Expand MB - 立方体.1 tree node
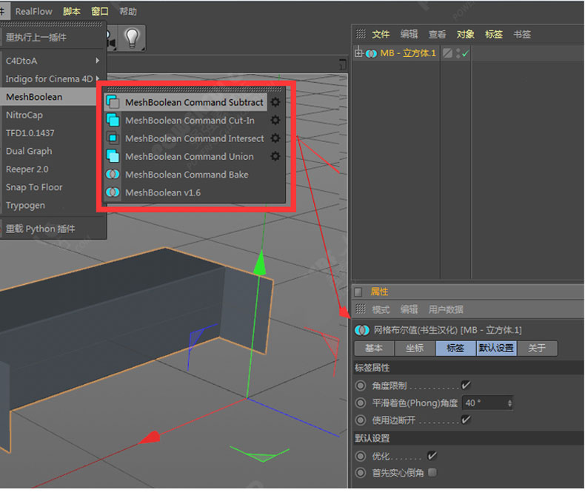Image resolution: width=585 pixels, height=498 pixels. tap(358, 53)
